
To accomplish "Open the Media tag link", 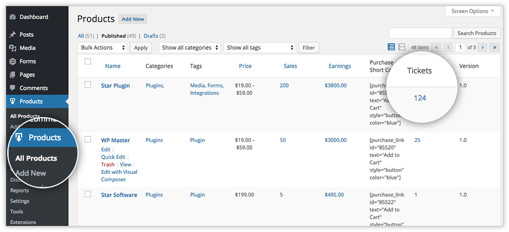I will (x=197, y=86).
